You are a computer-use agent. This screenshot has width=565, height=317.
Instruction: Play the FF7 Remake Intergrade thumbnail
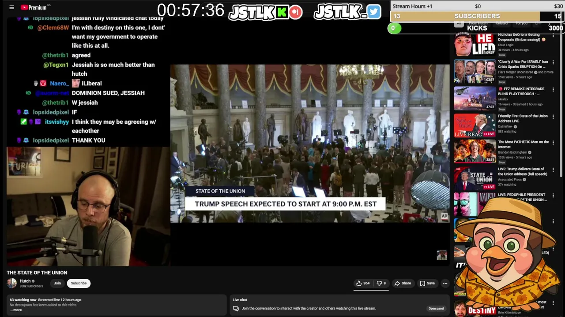tap(475, 98)
